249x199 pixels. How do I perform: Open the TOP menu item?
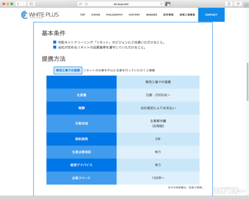pyautogui.click(x=83, y=15)
